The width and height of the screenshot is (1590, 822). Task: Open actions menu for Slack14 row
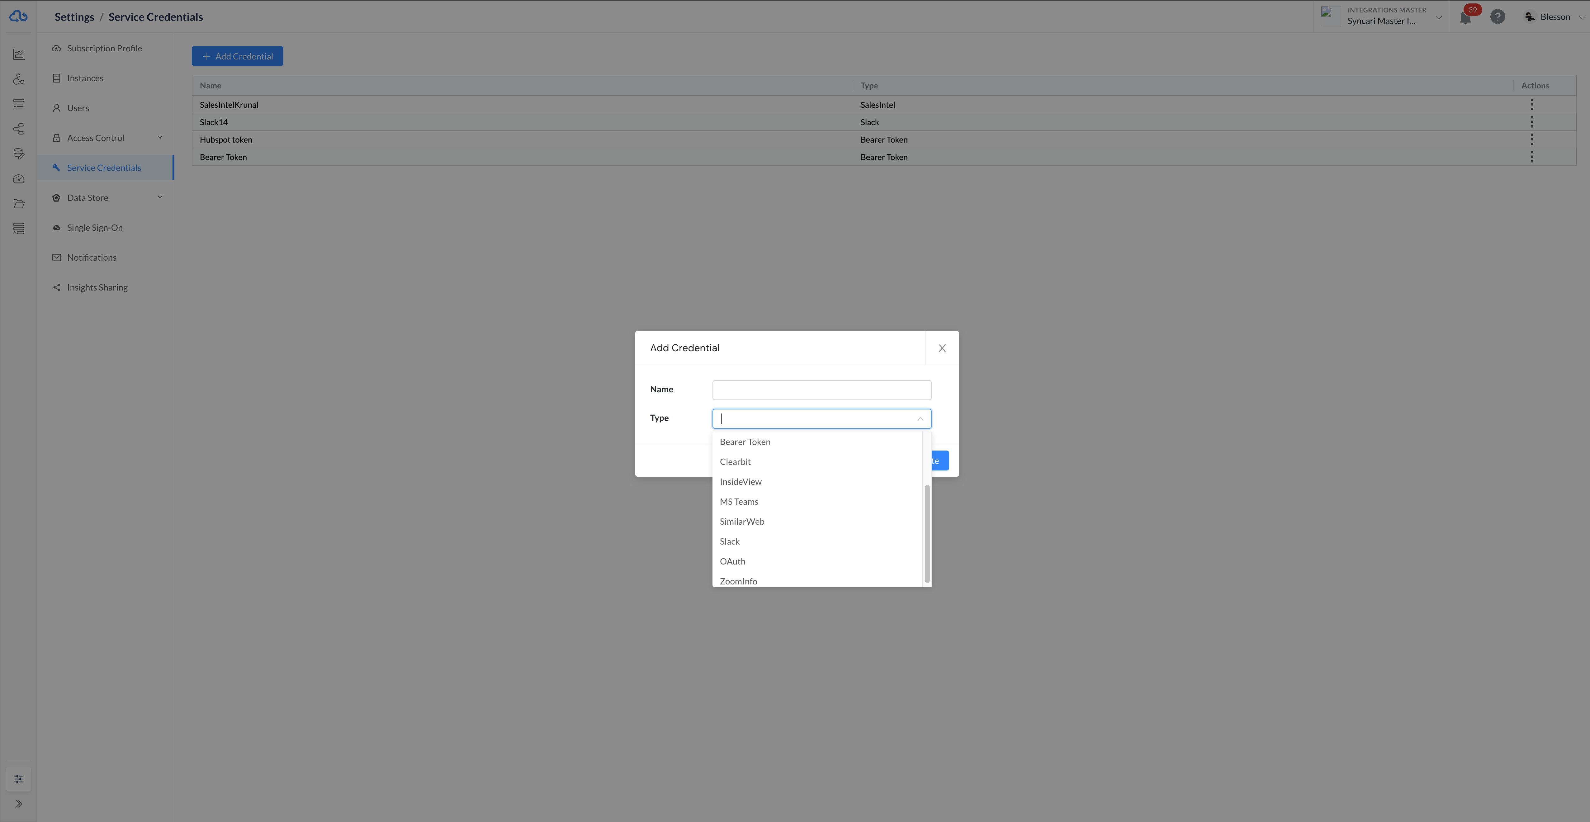coord(1531,121)
